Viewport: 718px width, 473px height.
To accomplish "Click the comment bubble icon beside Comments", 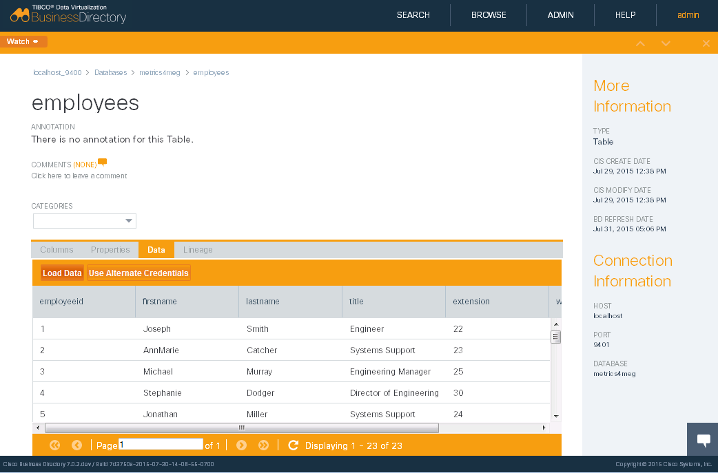I will (103, 163).
